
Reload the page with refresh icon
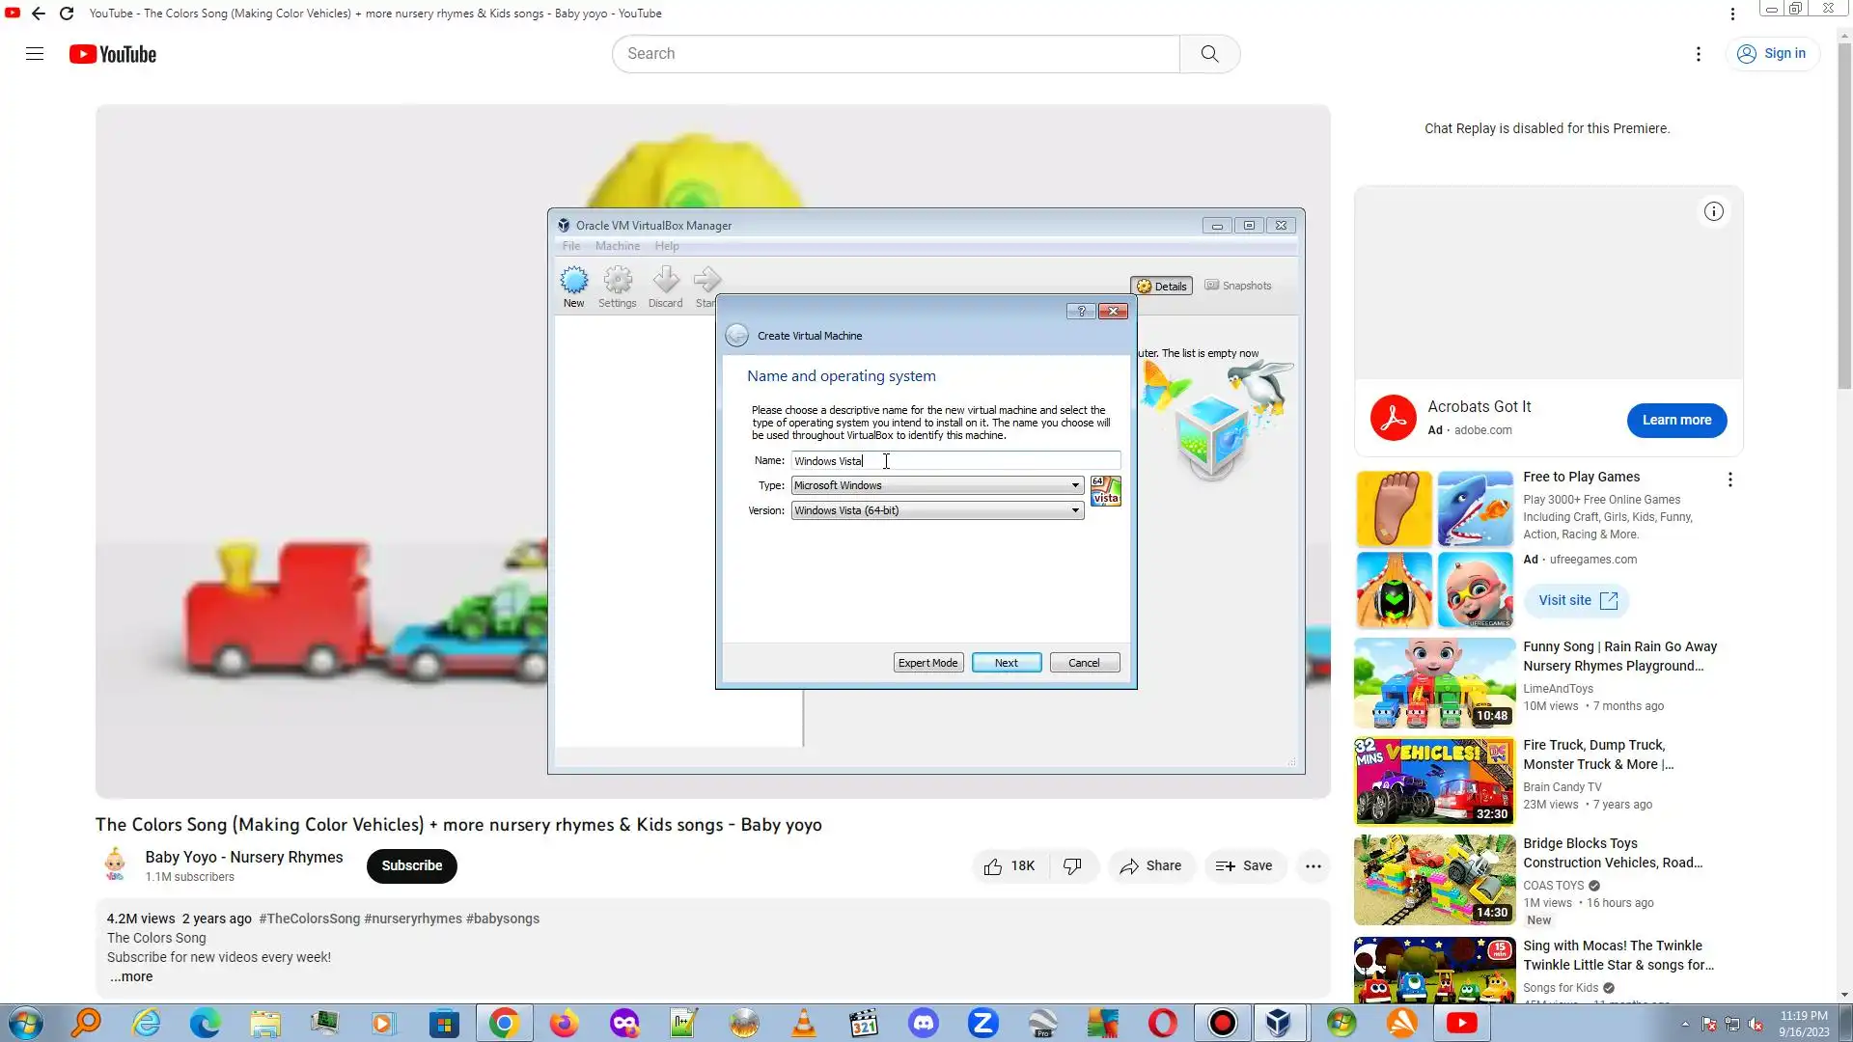tap(67, 14)
